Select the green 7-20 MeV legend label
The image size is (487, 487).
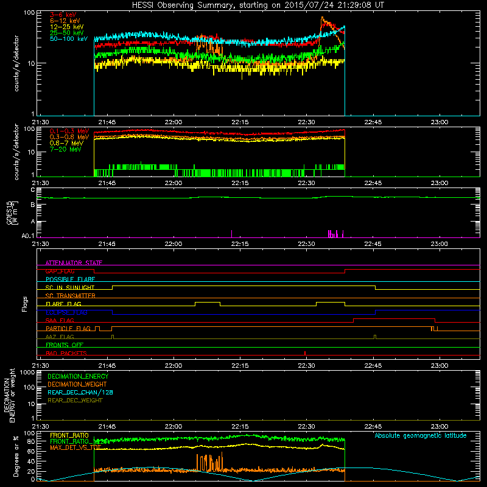tap(65, 149)
